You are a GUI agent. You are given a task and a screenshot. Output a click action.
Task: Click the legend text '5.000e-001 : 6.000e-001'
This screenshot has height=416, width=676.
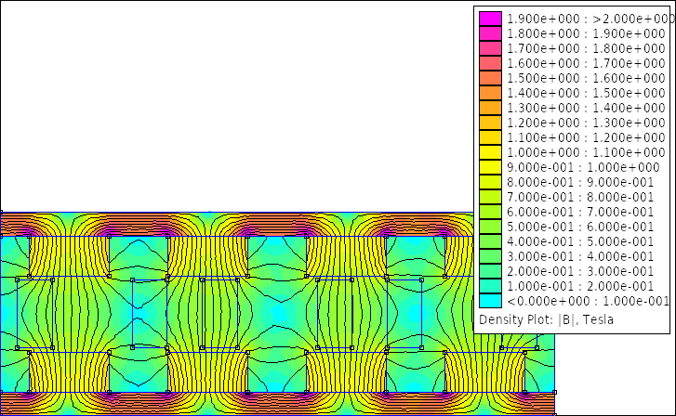tap(580, 227)
